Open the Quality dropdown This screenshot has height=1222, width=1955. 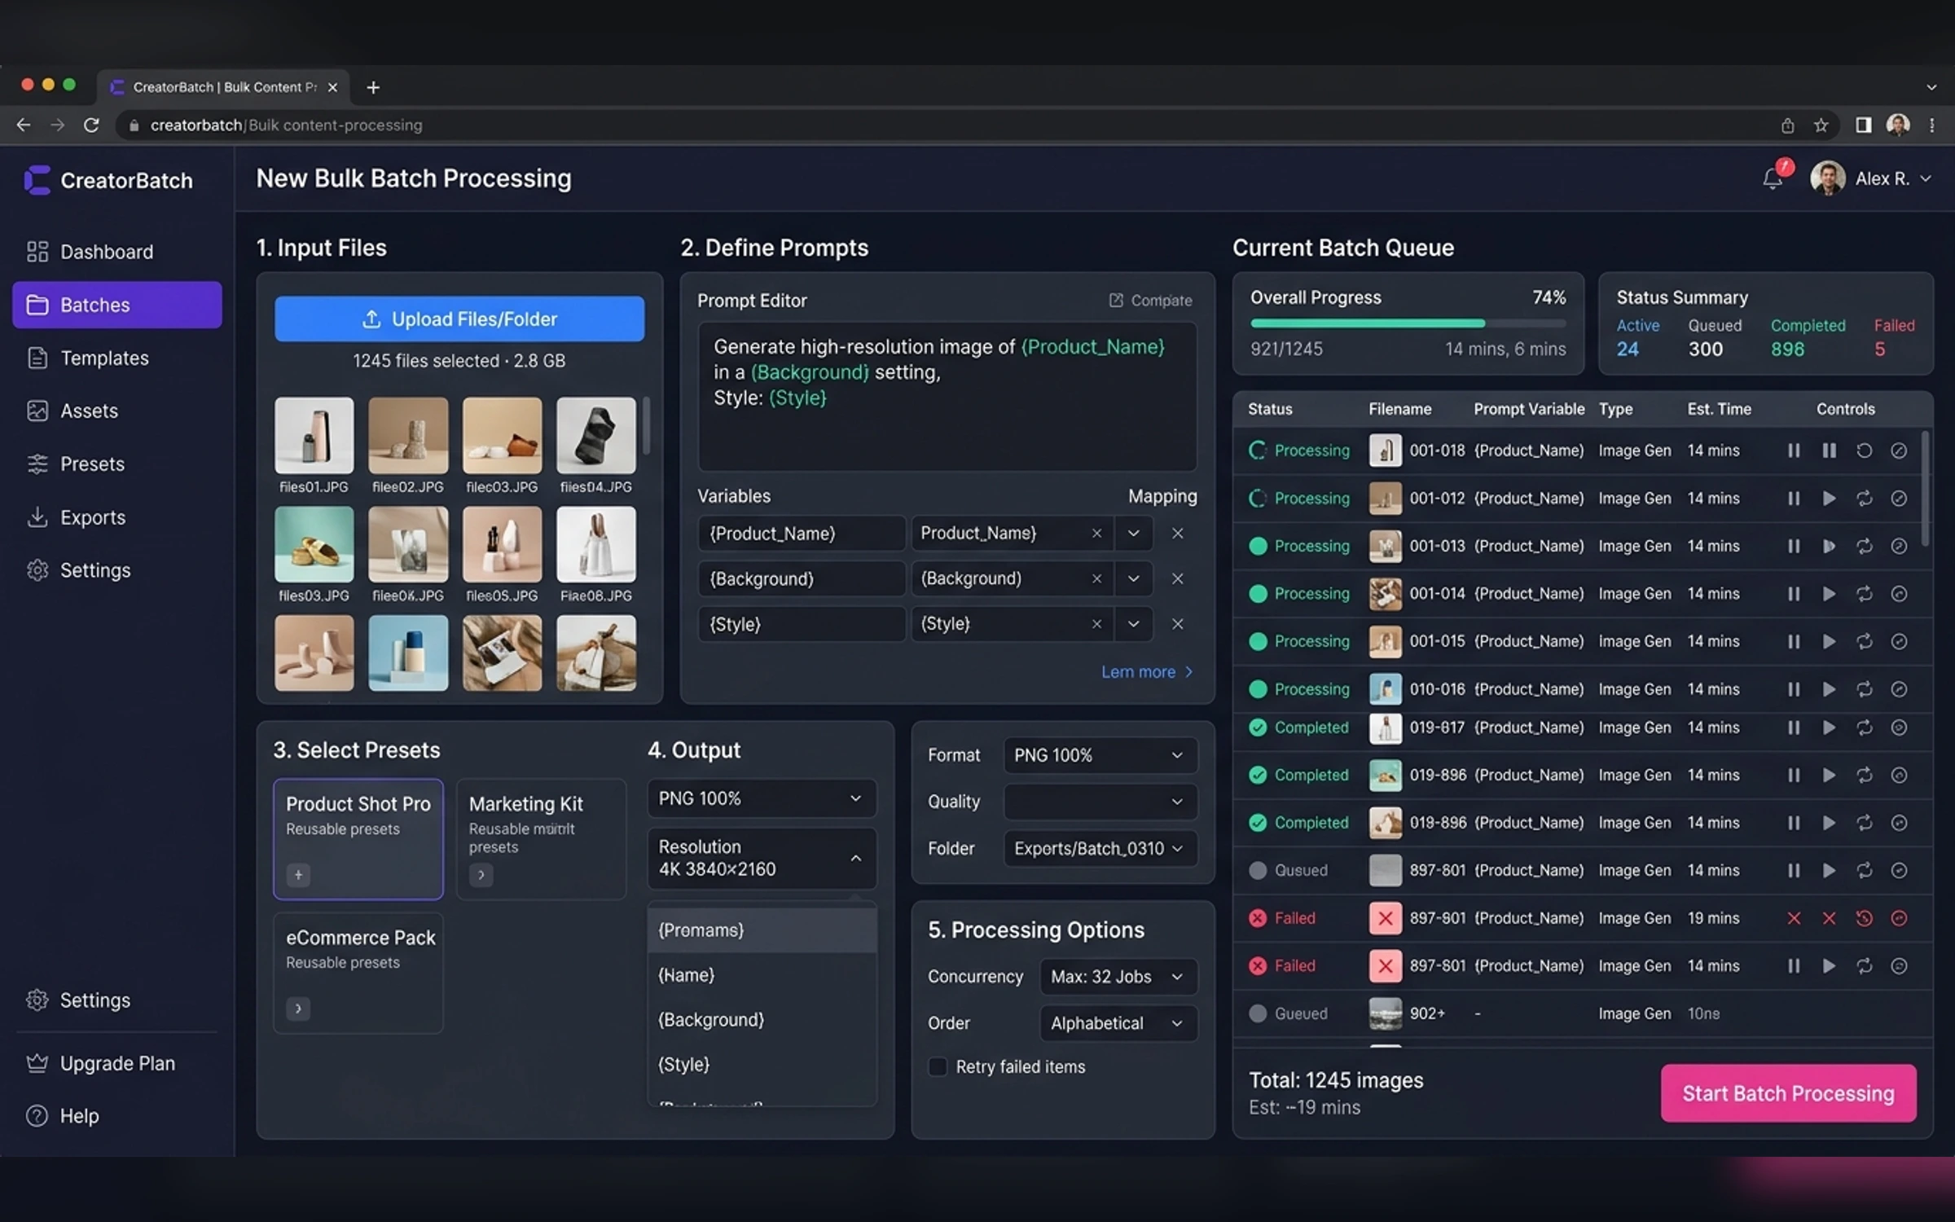(1100, 802)
